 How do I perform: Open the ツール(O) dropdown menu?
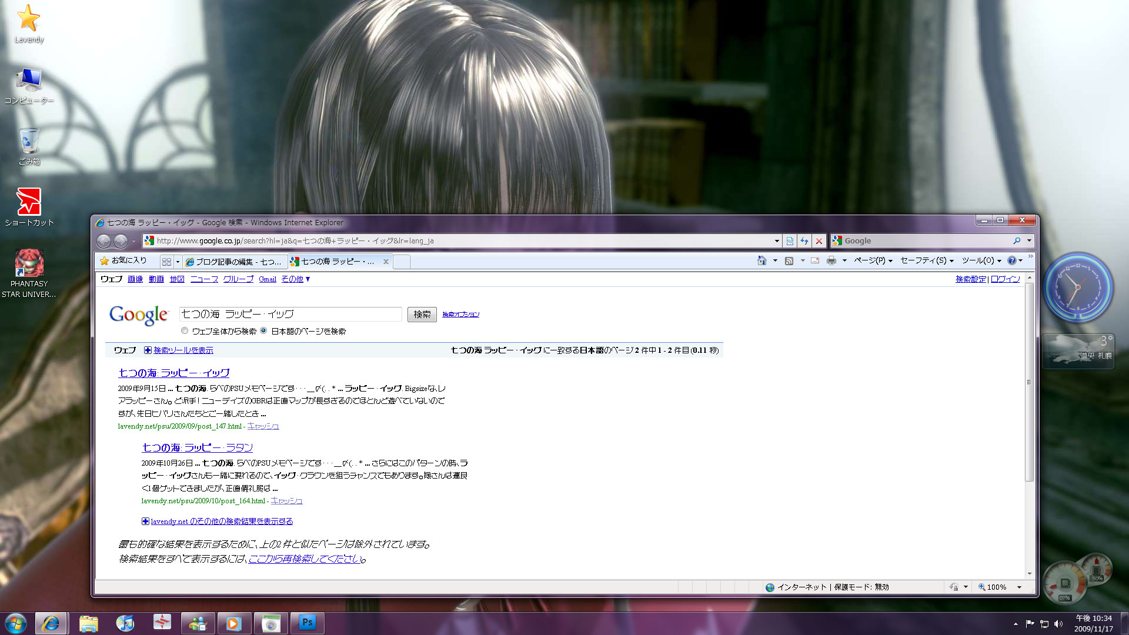click(981, 260)
